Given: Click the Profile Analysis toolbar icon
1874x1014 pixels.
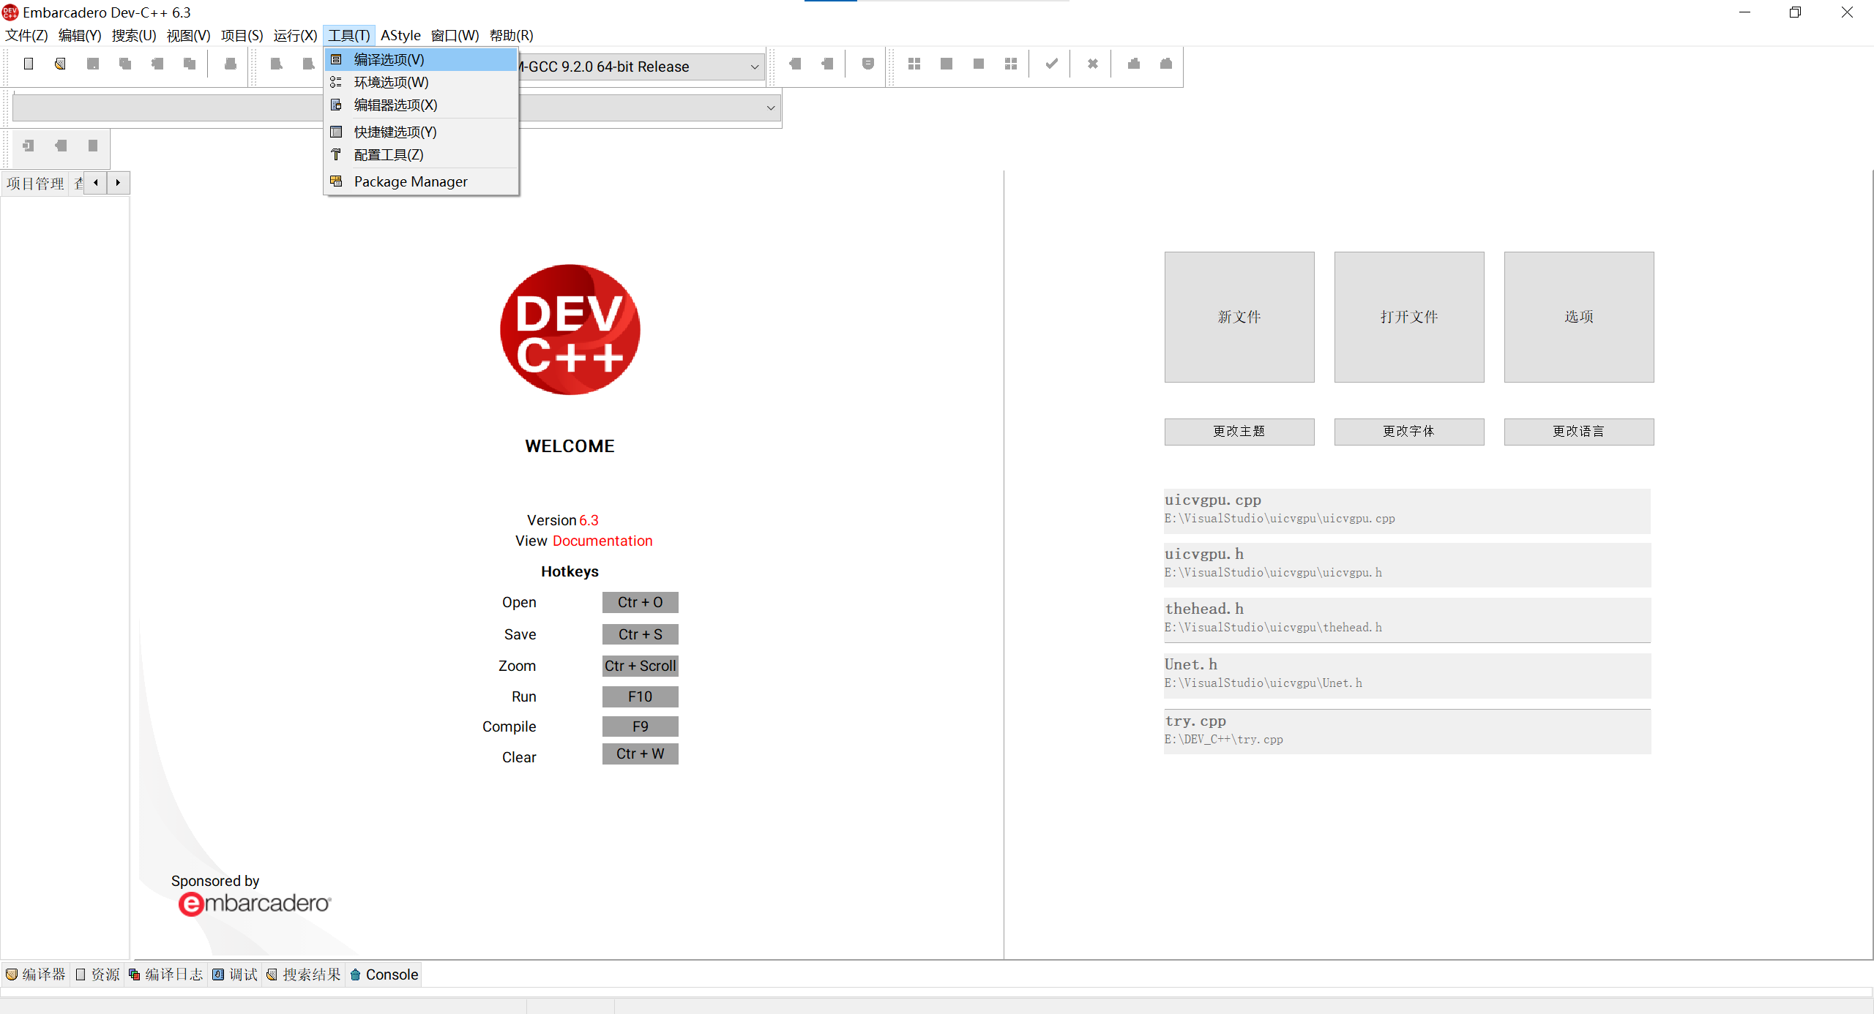Looking at the screenshot, I should (x=1134, y=64).
